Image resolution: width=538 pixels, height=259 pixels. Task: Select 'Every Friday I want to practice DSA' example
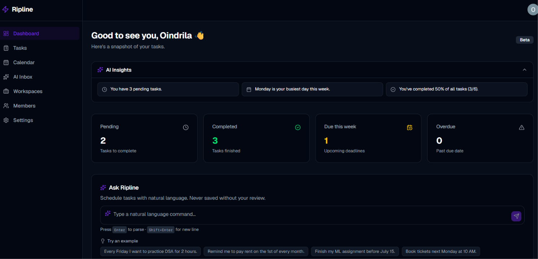click(150, 251)
